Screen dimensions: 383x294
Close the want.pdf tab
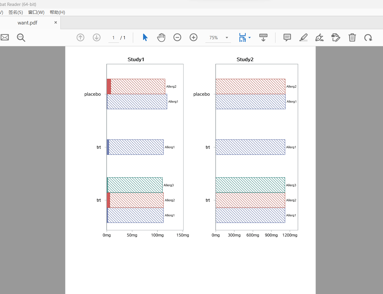point(56,22)
